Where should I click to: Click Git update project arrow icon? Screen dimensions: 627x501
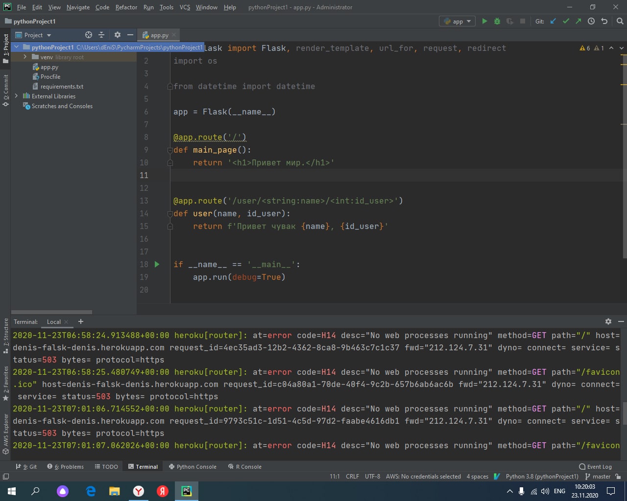tap(553, 21)
